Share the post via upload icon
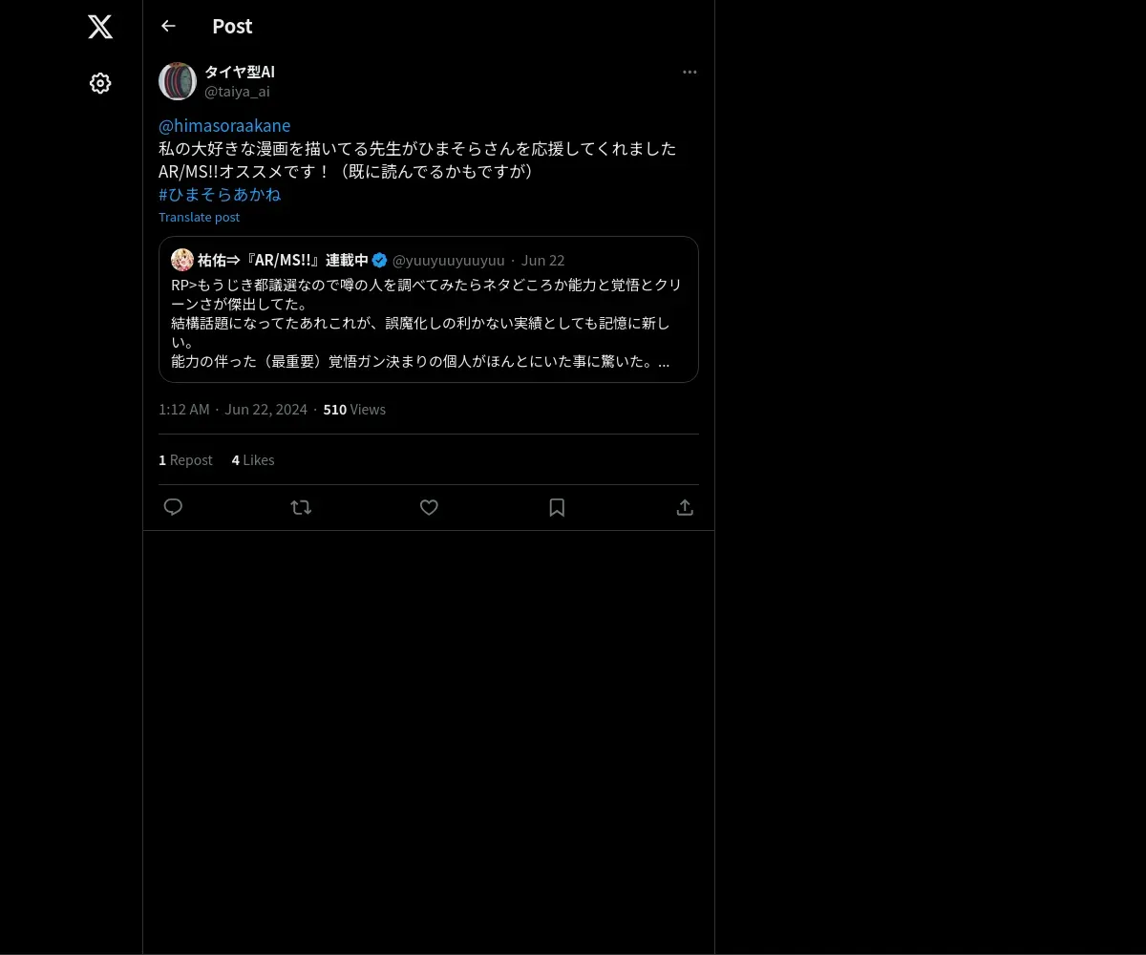The image size is (1146, 955). 685,507
